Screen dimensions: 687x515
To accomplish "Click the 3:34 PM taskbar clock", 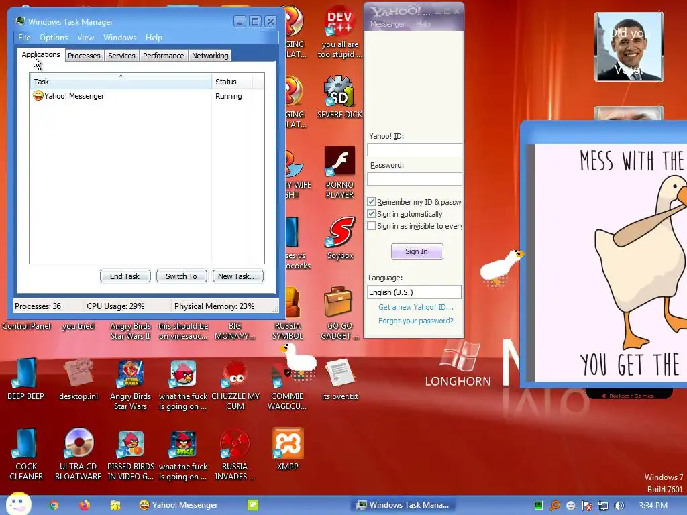I will tap(653, 506).
